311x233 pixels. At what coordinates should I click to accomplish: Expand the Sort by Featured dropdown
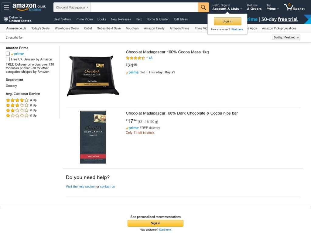(286, 37)
